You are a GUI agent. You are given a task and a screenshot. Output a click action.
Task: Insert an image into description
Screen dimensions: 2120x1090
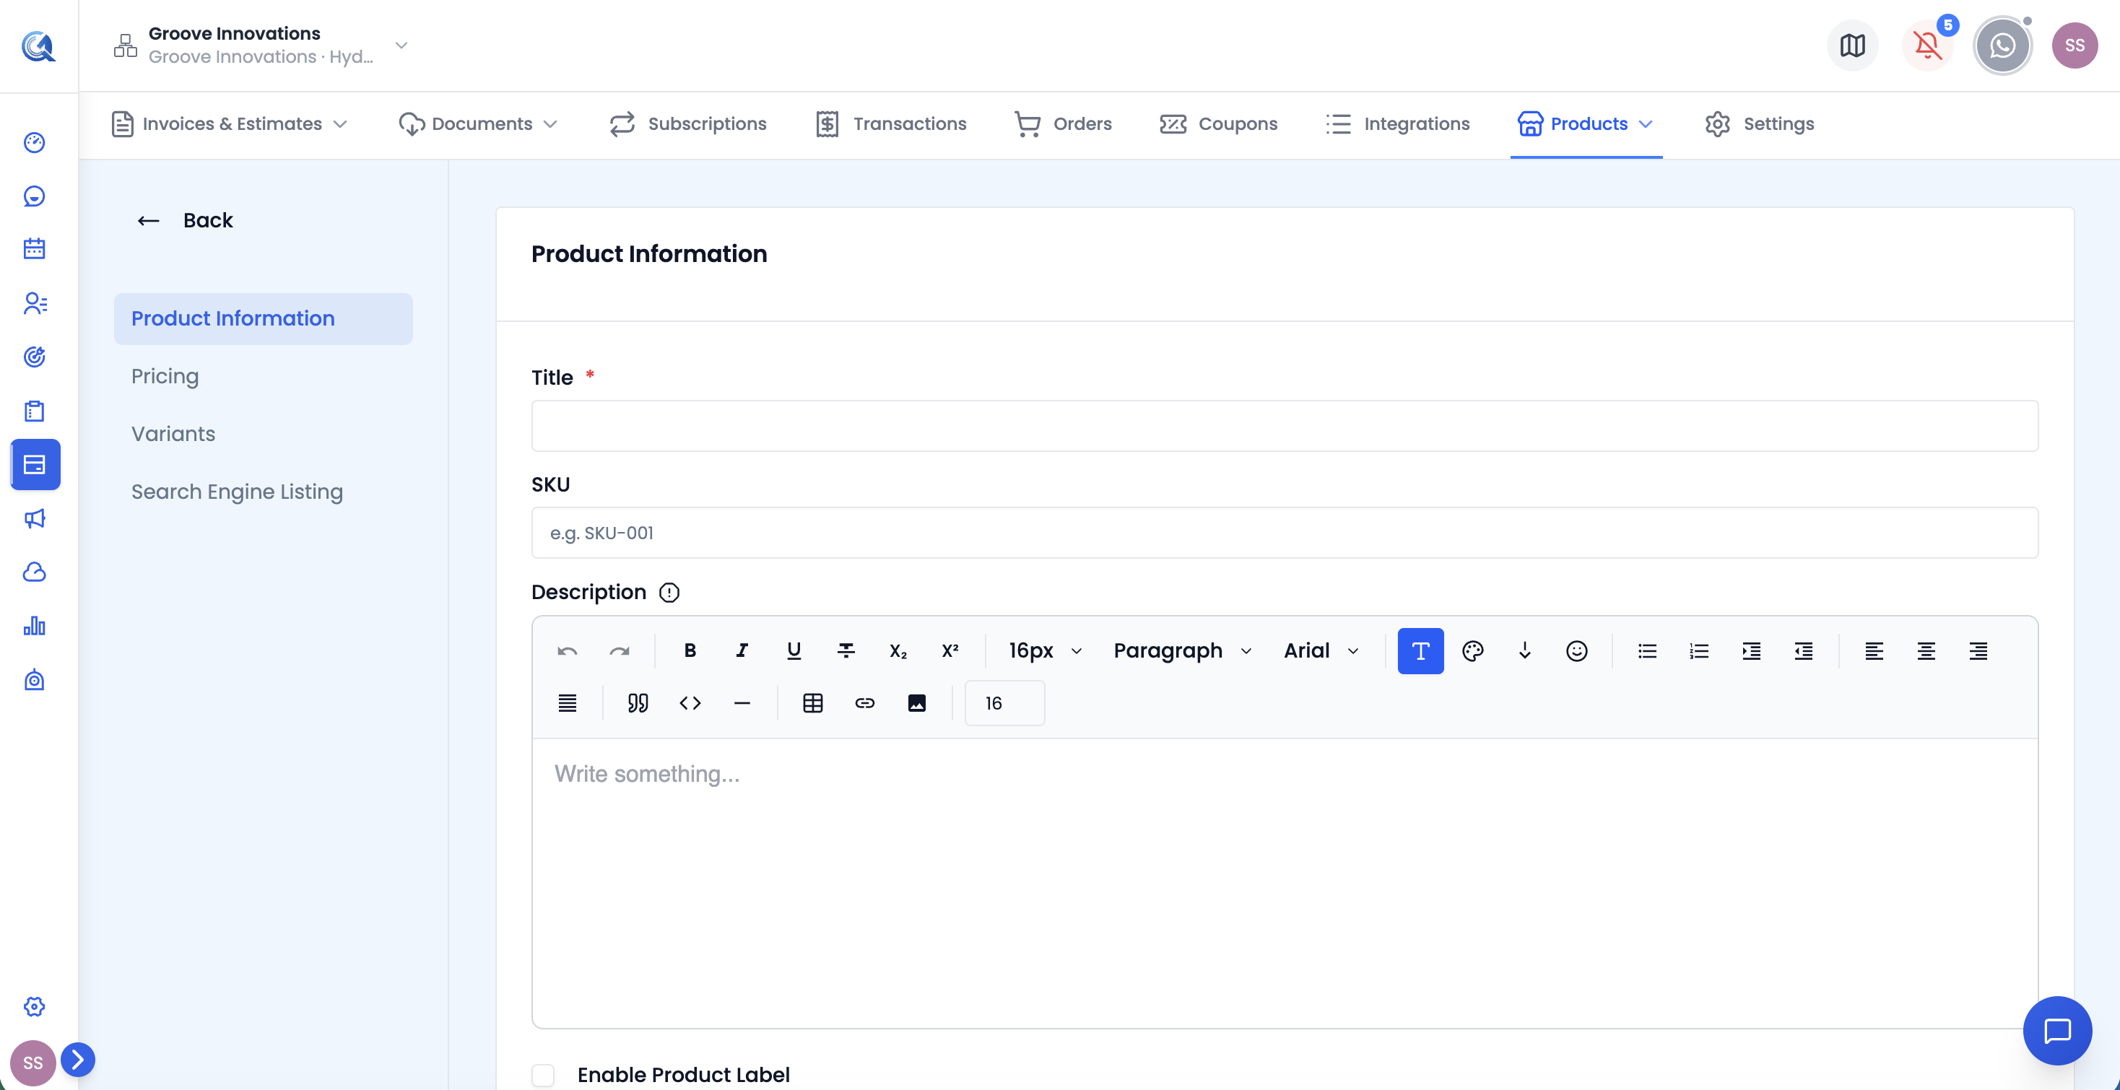(x=916, y=702)
